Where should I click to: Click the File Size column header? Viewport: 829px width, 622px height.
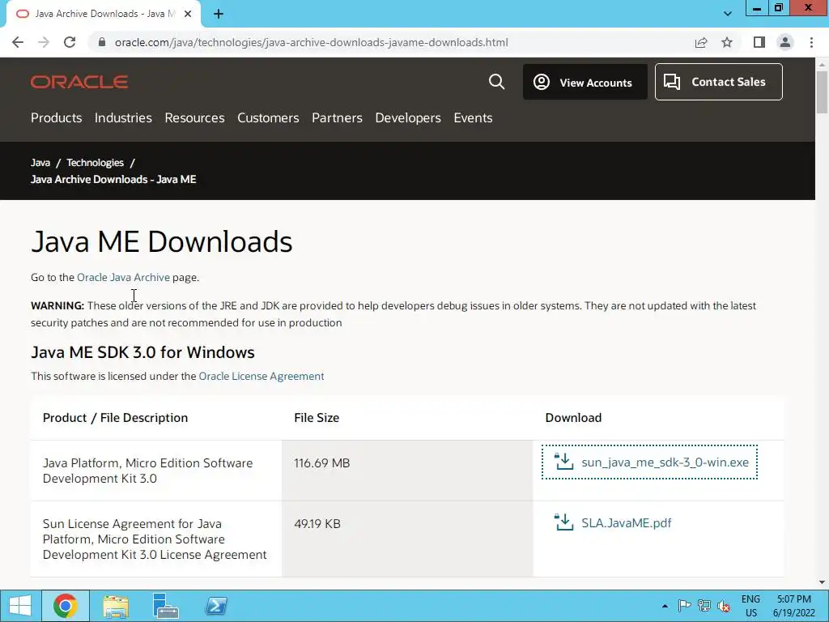317,418
